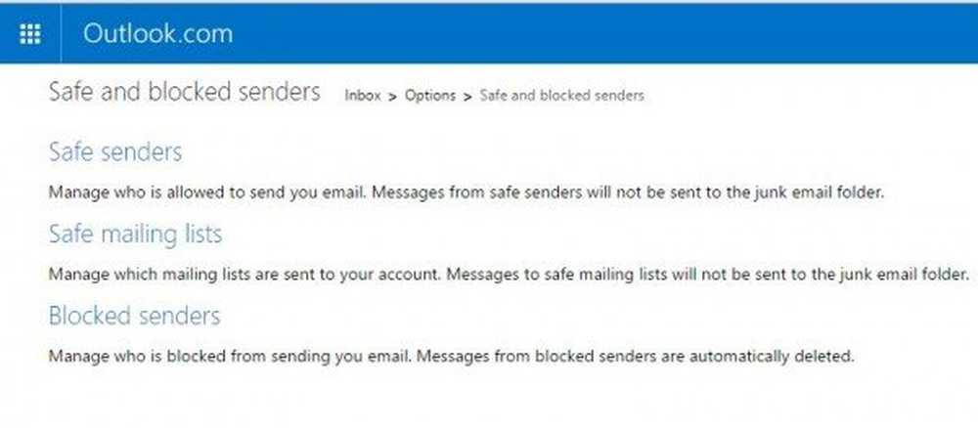Click the Outlook.com logo text
This screenshot has width=978, height=428.
coord(157,33)
